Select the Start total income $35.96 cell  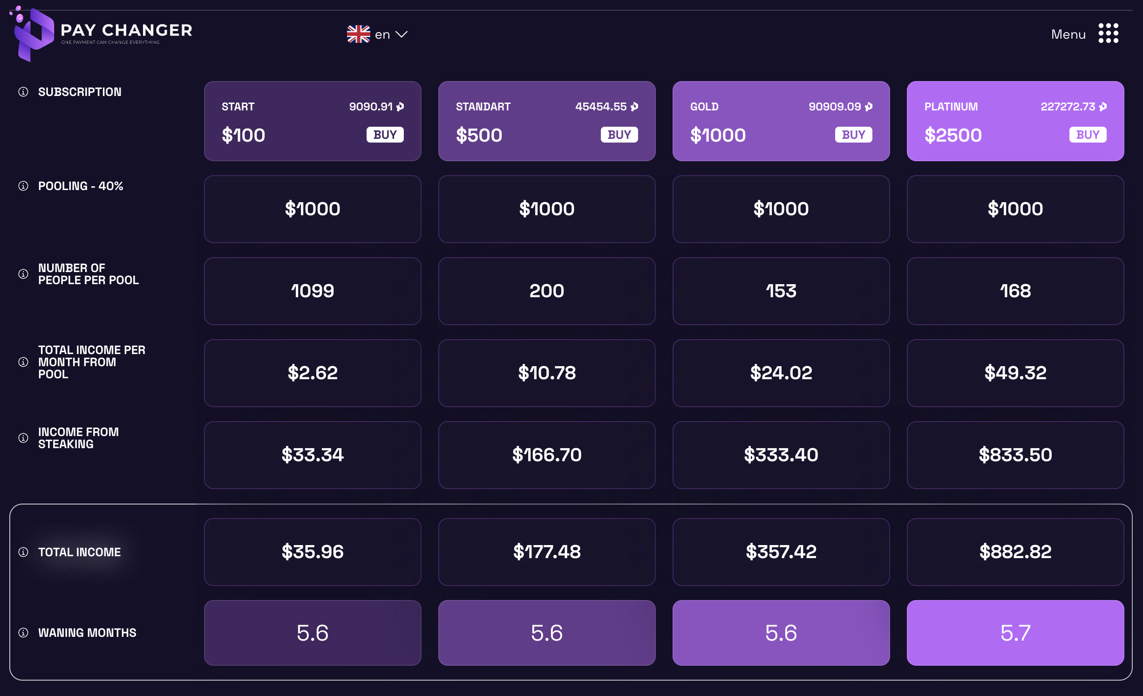pyautogui.click(x=313, y=552)
